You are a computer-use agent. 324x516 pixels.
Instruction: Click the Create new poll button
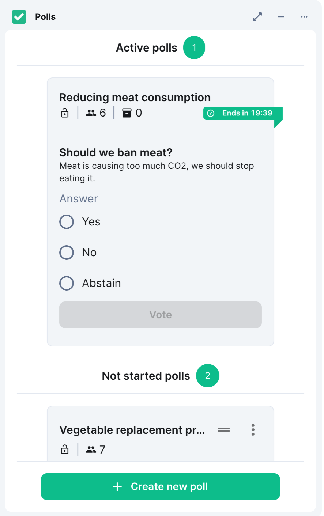click(x=161, y=486)
